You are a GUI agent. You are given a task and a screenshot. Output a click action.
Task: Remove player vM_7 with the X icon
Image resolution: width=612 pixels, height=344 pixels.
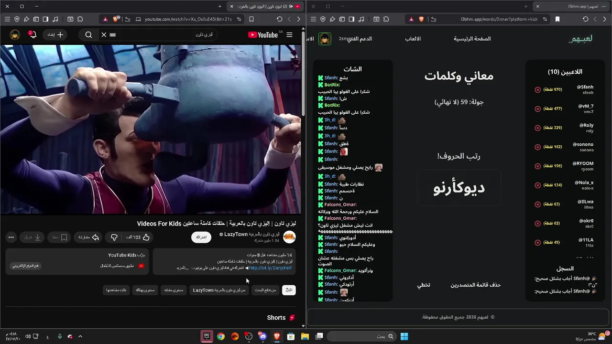pos(537,109)
